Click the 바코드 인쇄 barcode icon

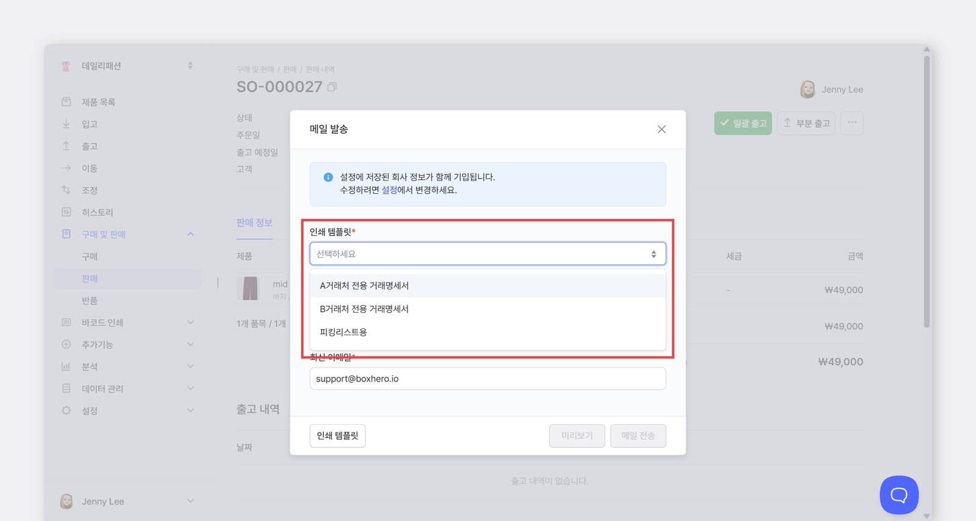point(66,322)
